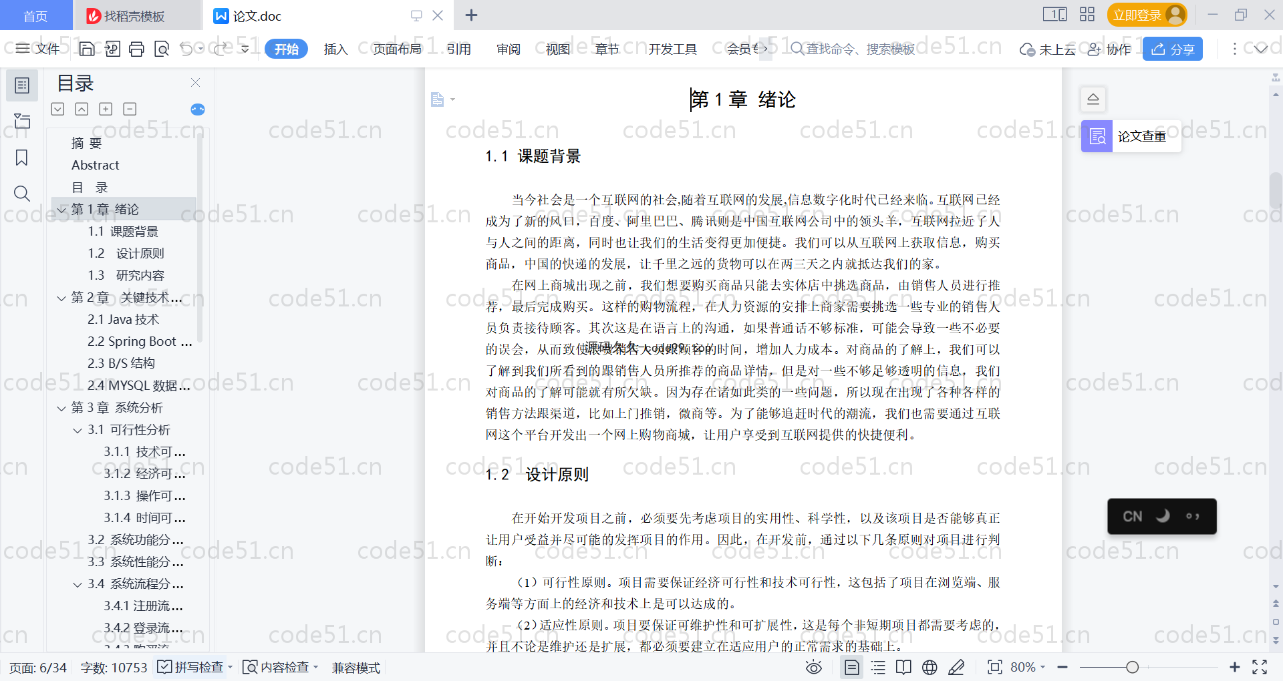Image resolution: width=1283 pixels, height=681 pixels.
Task: Switch to outline view icon
Action: (878, 667)
